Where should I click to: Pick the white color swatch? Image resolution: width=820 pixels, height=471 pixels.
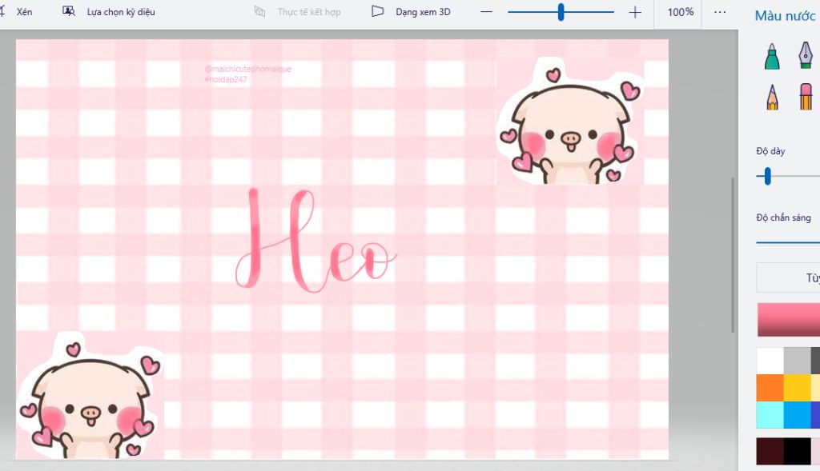[770, 361]
